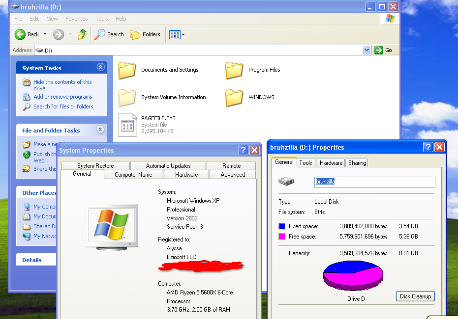The image size is (458, 319).
Task: Toggle the Folders pane button
Action: coord(145,34)
